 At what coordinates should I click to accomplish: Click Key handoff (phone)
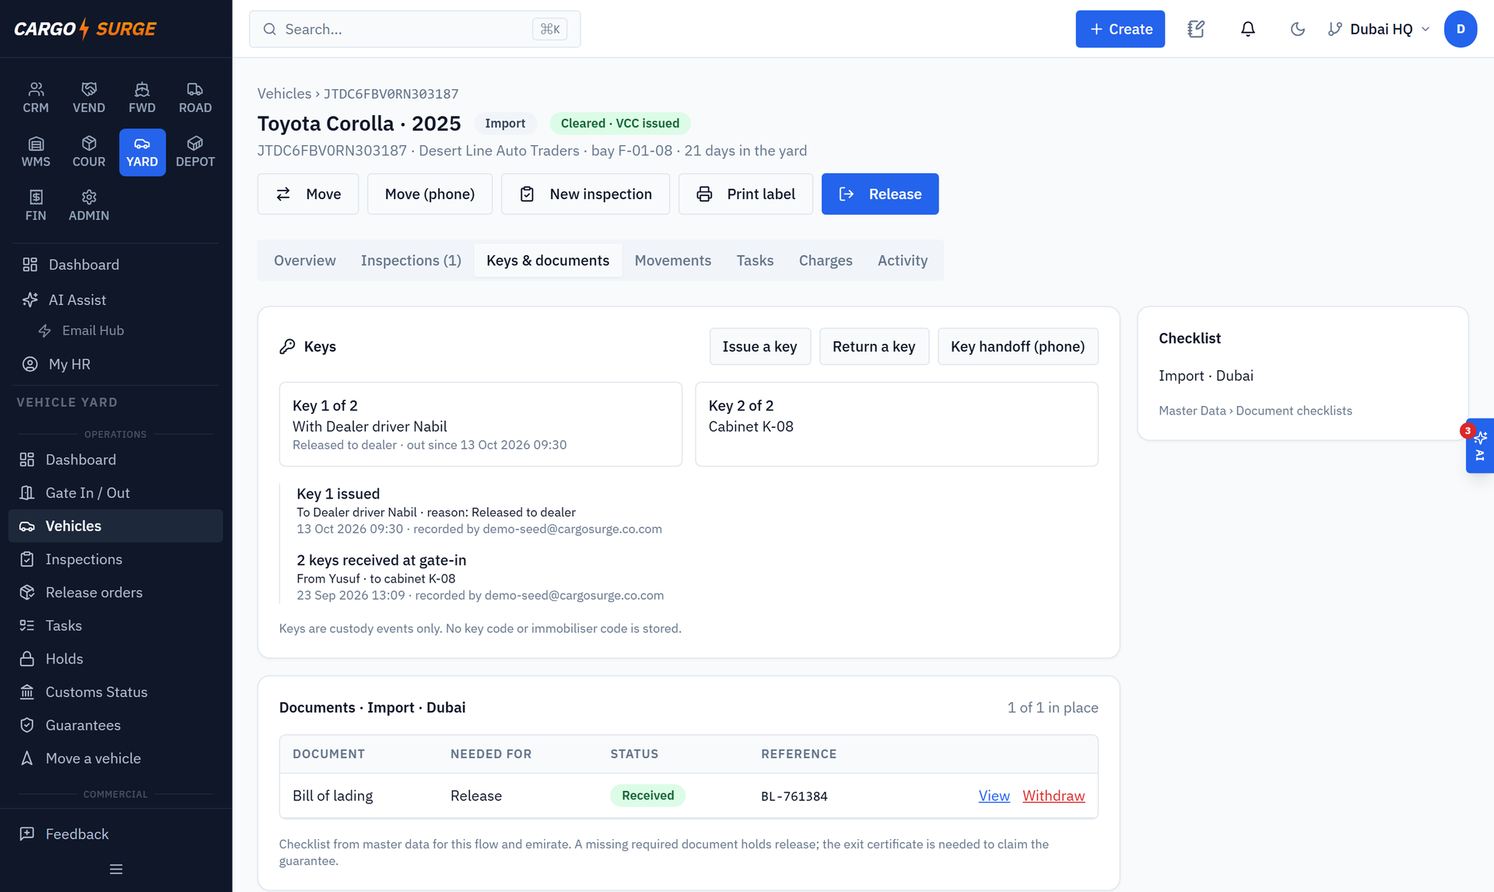coord(1018,346)
